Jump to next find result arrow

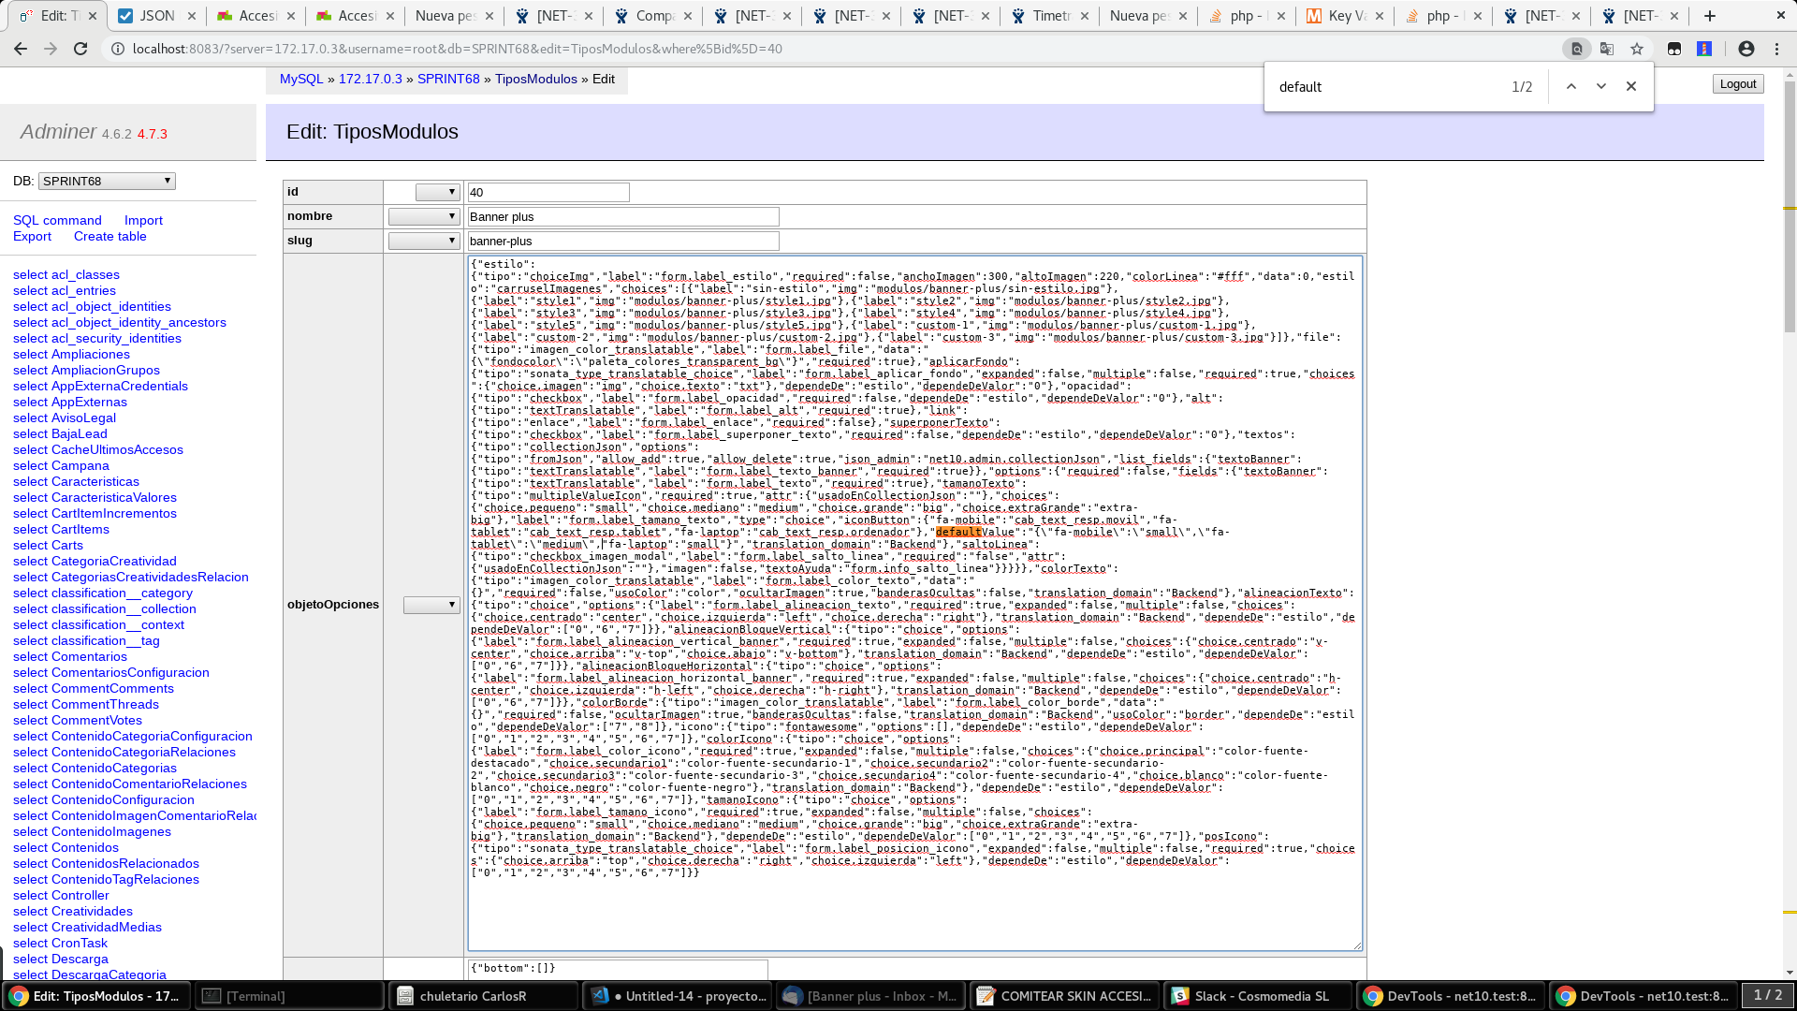(1601, 86)
